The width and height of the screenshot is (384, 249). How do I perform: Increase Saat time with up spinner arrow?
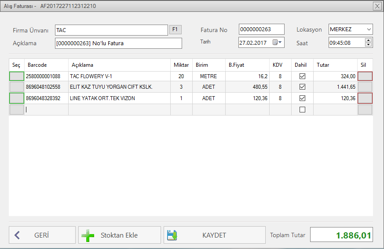tap(369, 40)
